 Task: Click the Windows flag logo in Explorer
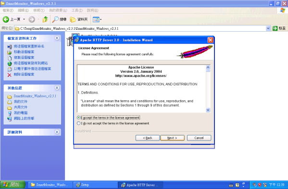[283, 10]
